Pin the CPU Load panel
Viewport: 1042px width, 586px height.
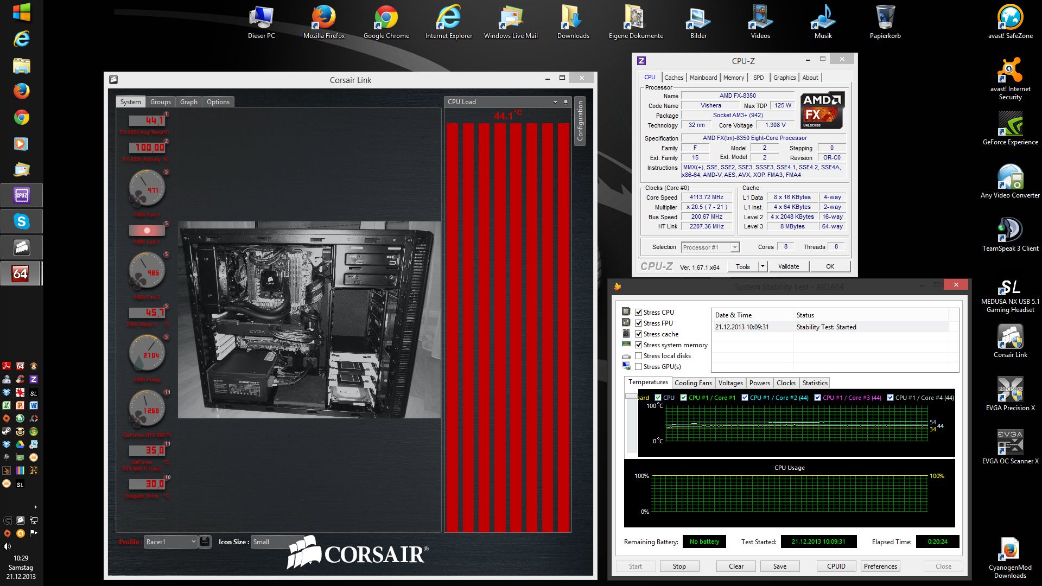[x=566, y=101]
